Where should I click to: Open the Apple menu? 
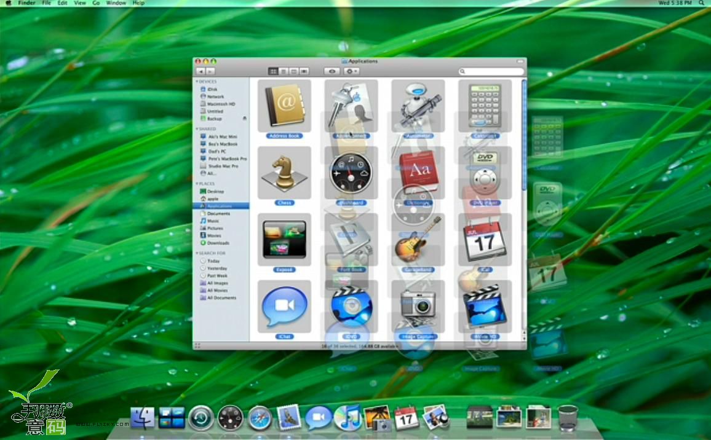coord(8,2)
